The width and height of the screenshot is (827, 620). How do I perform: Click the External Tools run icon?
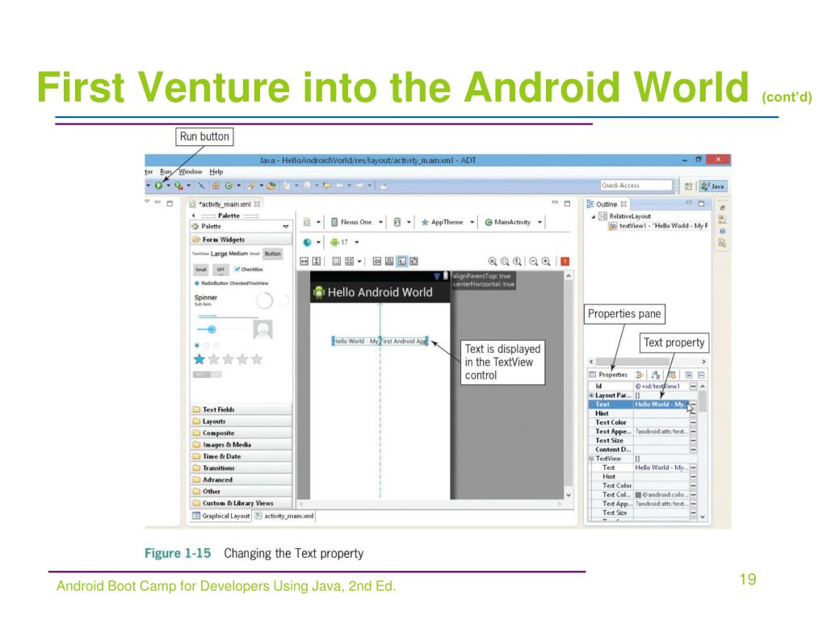point(179,186)
